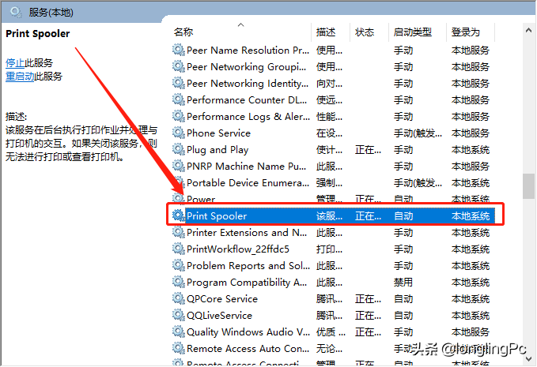Click the gear icon beside Program Compatibility
Image resolution: width=537 pixels, height=367 pixels.
(178, 282)
